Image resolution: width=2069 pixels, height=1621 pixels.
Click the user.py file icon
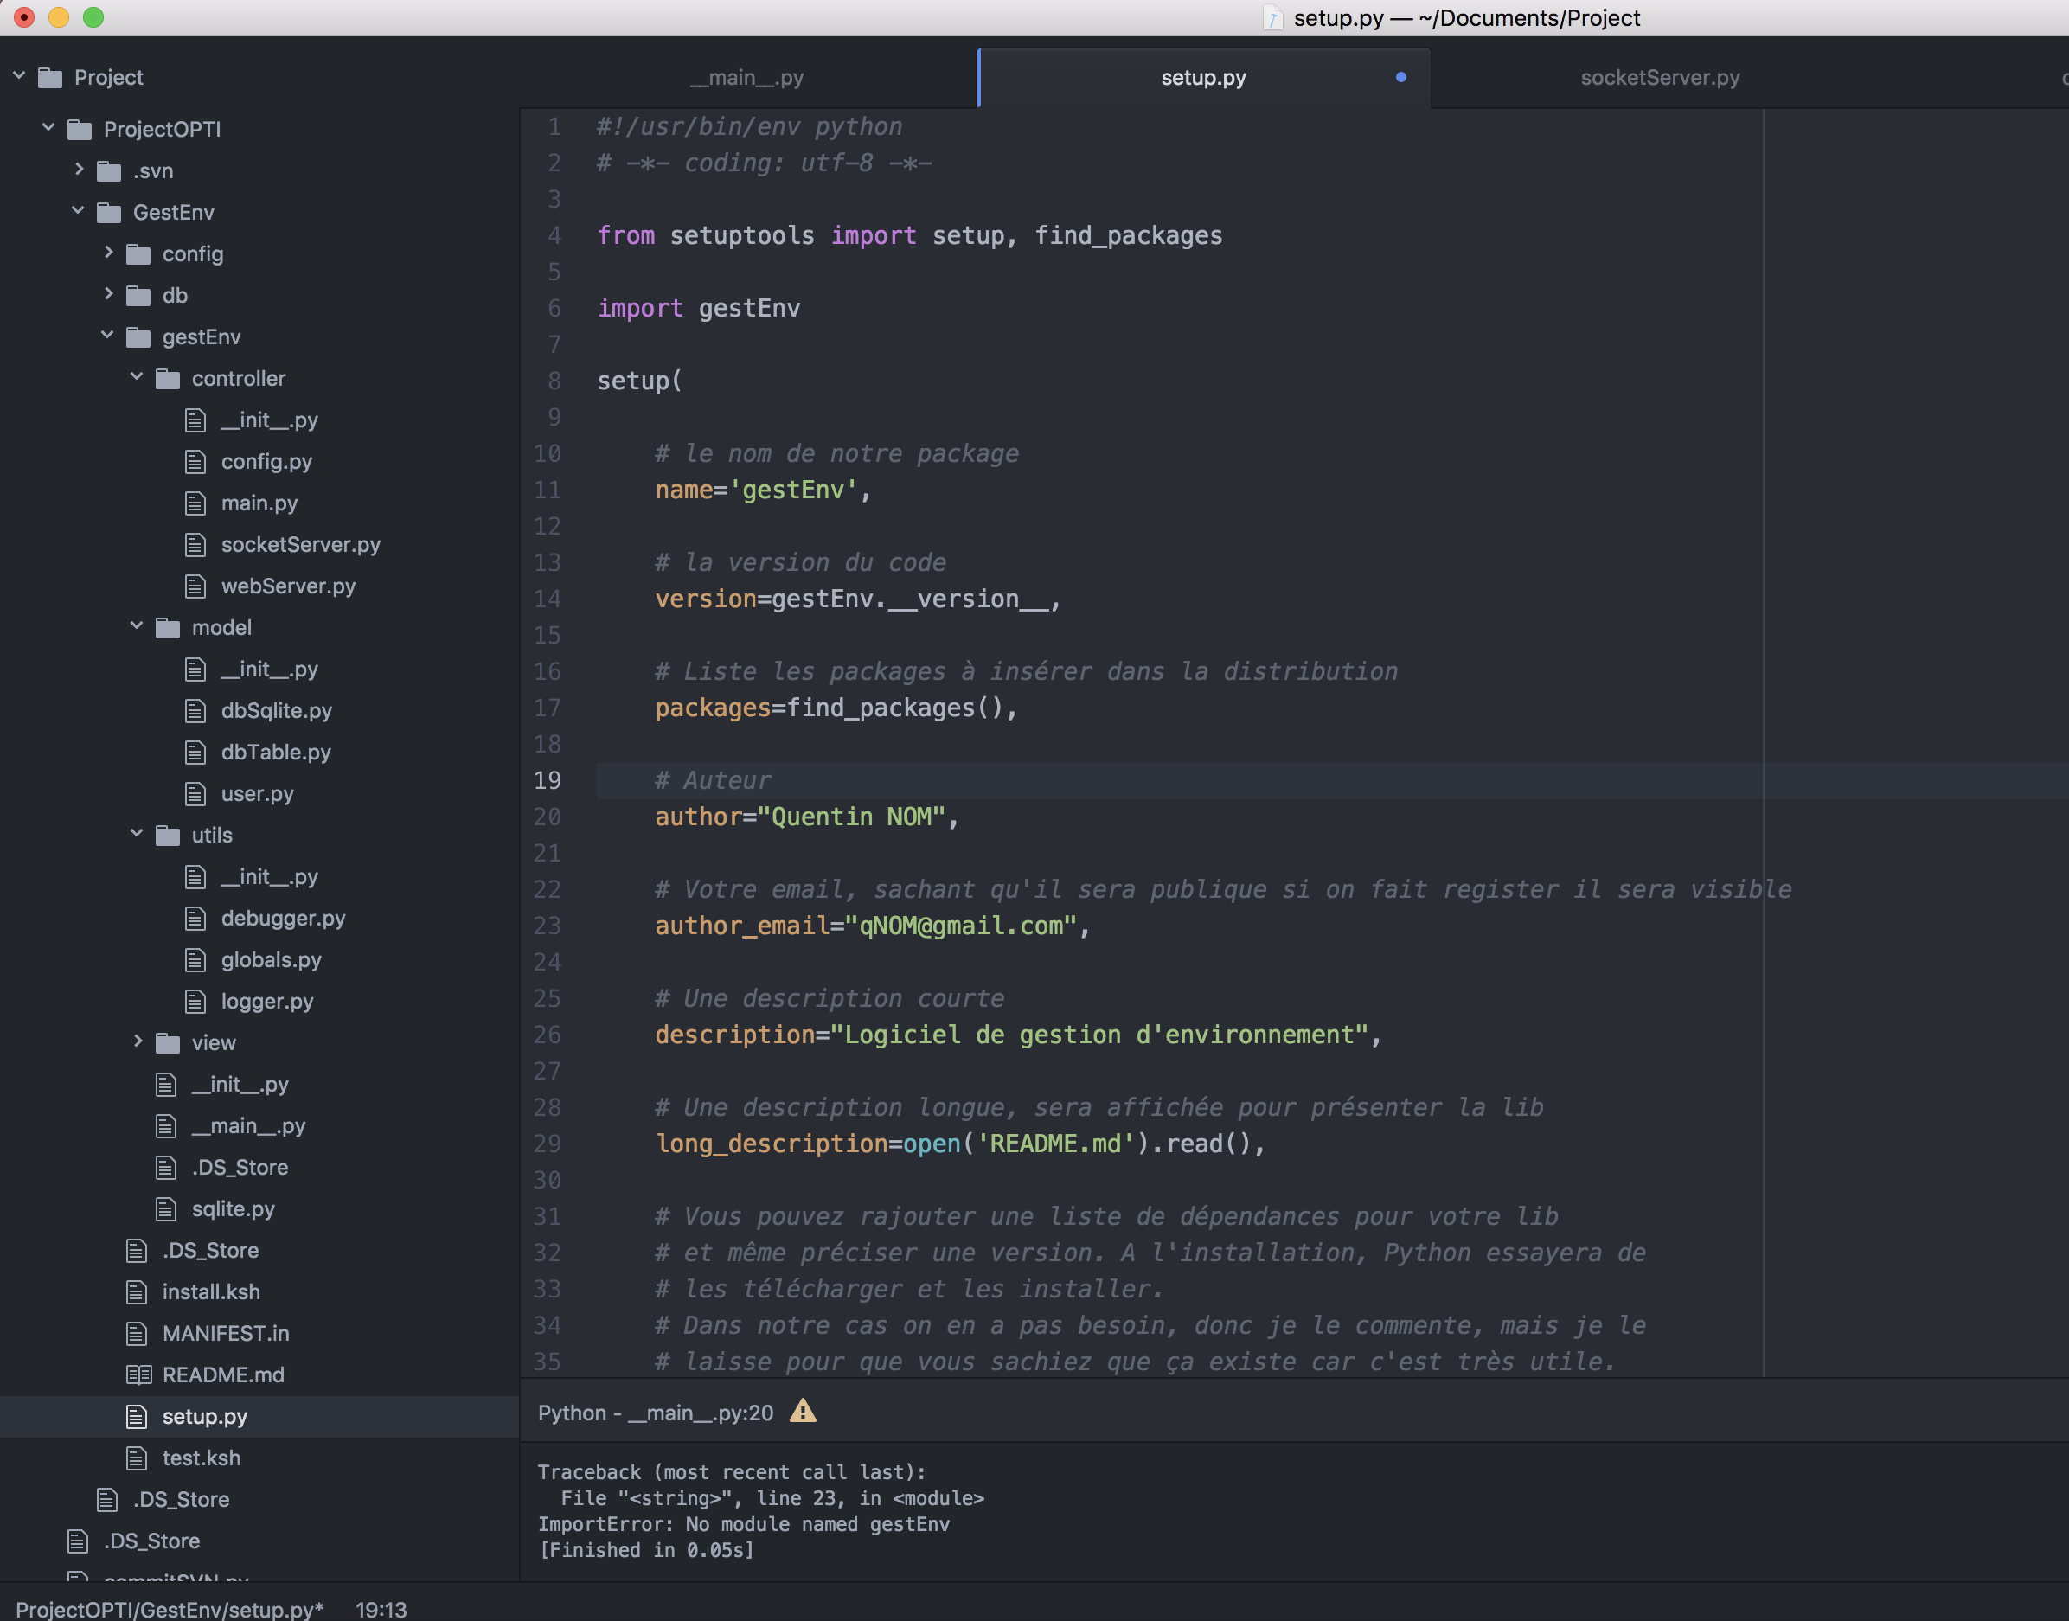(195, 793)
